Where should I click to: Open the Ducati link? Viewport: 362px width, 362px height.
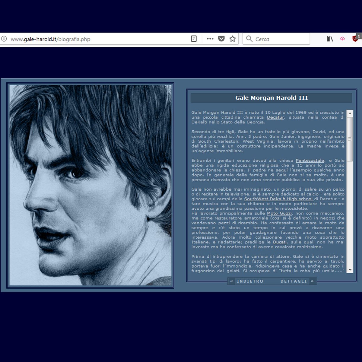click(280, 242)
